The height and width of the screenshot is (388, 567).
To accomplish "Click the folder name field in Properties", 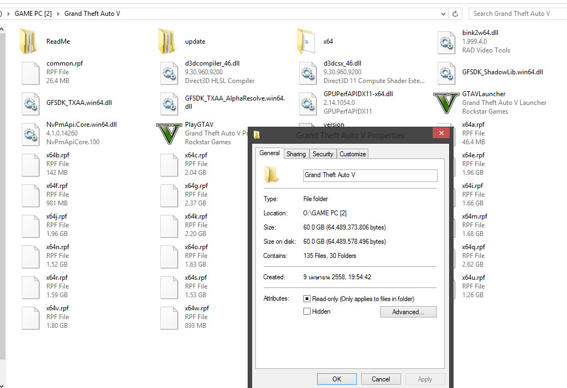I will click(x=371, y=175).
